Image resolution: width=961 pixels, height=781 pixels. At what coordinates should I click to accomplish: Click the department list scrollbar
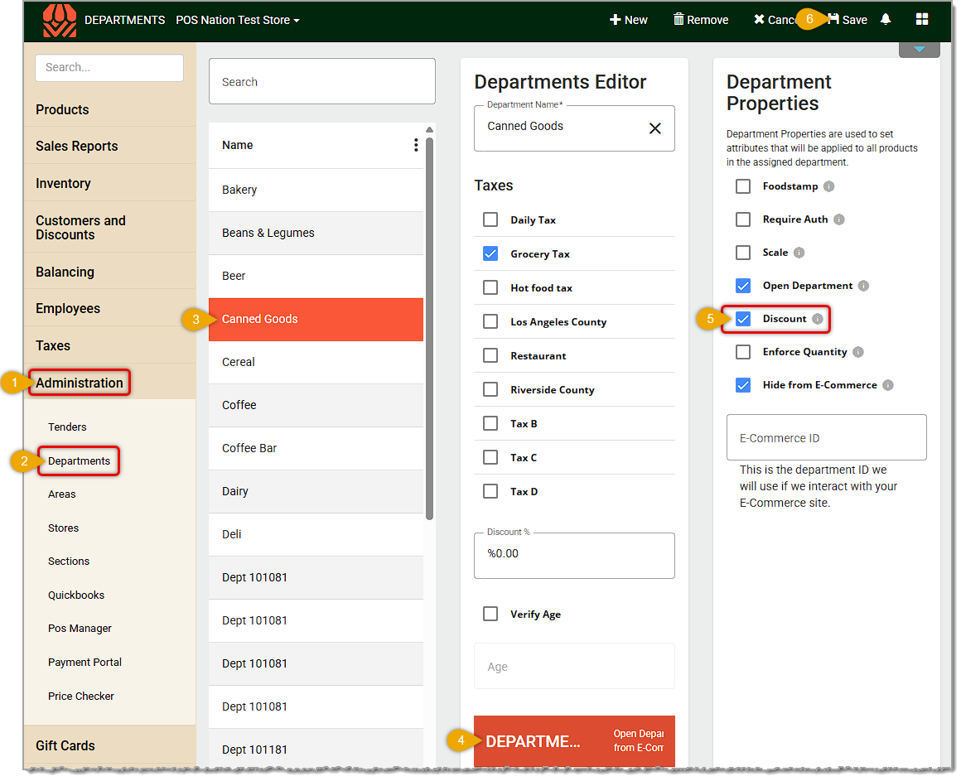[x=430, y=328]
